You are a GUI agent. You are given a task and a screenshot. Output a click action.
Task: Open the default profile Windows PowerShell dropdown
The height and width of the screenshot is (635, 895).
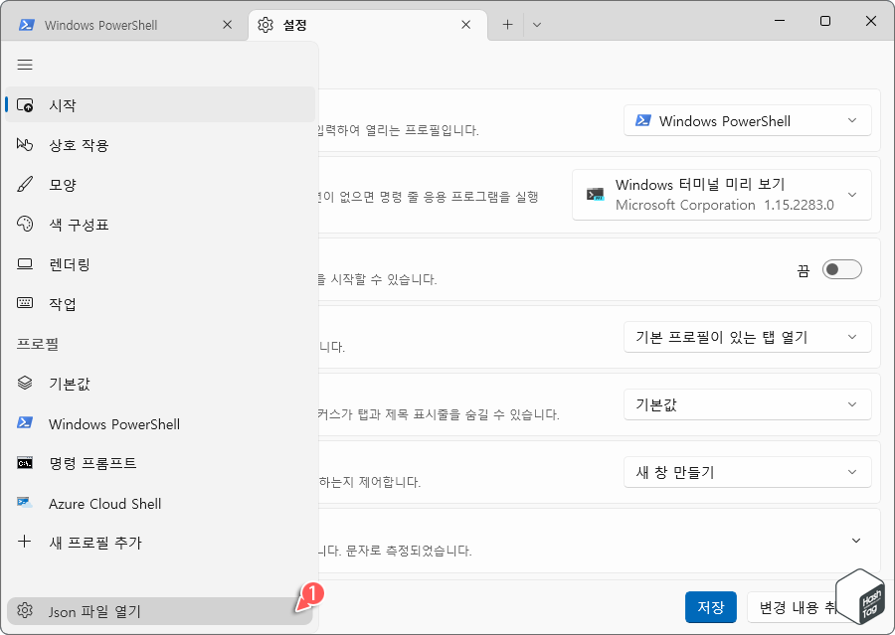[x=747, y=120]
